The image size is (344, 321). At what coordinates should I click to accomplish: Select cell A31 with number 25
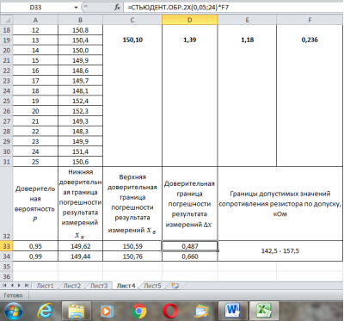tap(35, 162)
